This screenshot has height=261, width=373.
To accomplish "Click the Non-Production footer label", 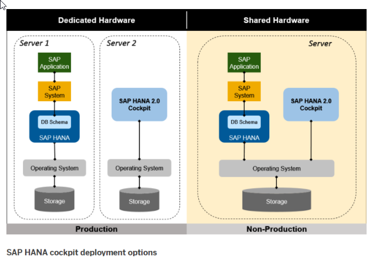I will coord(277,229).
